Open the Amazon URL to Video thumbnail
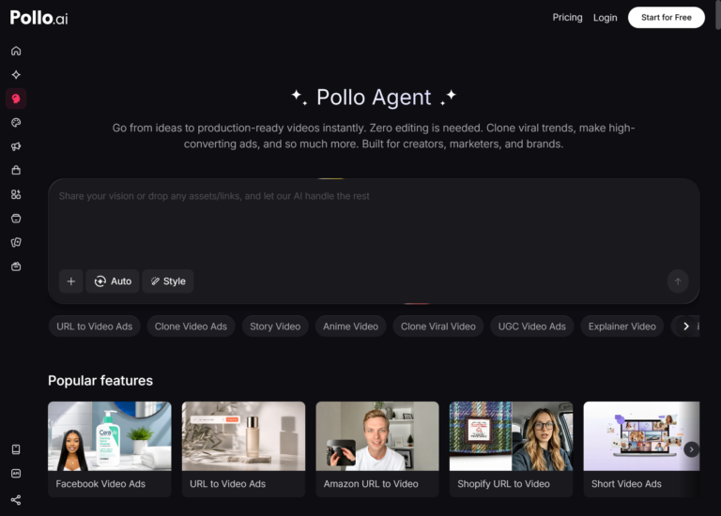The image size is (721, 516). [377, 436]
